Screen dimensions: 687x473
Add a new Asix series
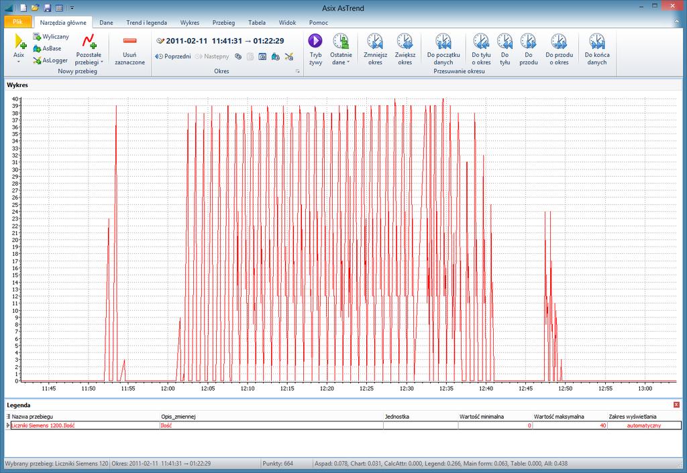[x=18, y=48]
